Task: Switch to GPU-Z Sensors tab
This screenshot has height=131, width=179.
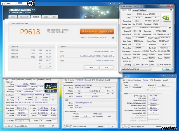Action: (135, 10)
